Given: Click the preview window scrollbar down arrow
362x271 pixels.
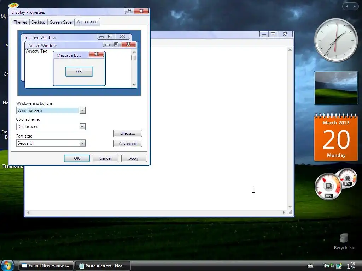Looking at the screenshot, I should click(134, 85).
